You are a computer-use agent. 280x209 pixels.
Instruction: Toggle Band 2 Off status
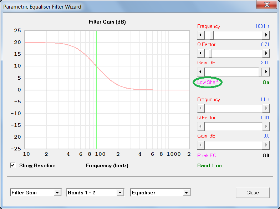[x=266, y=155]
